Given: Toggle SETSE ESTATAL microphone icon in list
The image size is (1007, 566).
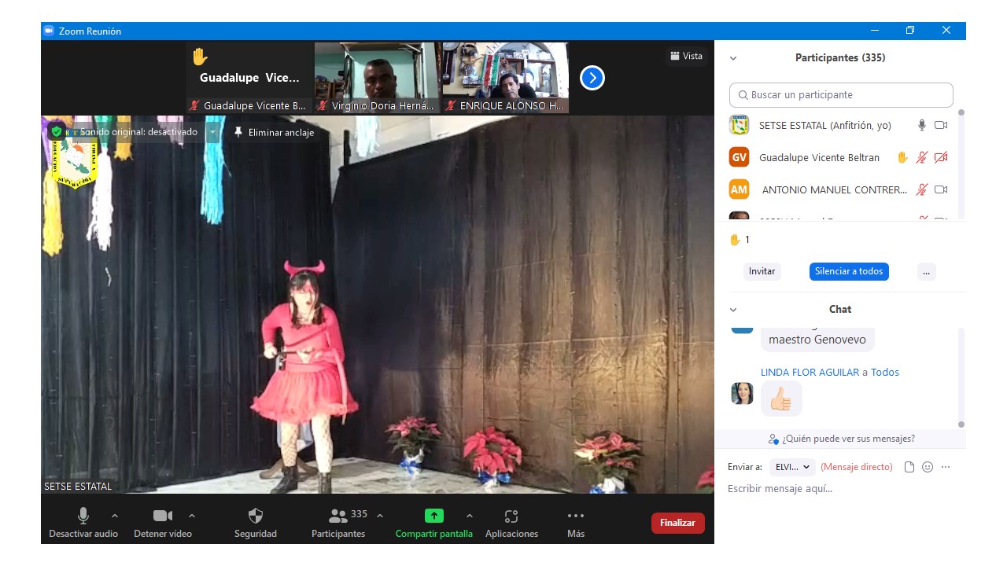Looking at the screenshot, I should (x=922, y=125).
